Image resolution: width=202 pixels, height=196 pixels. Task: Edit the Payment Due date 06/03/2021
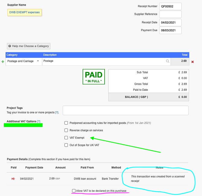[170, 30]
